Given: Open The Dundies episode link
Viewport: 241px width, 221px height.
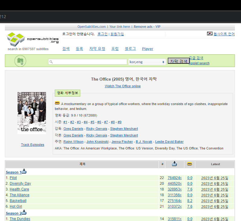Looking at the screenshot, I should pos(20,219).
